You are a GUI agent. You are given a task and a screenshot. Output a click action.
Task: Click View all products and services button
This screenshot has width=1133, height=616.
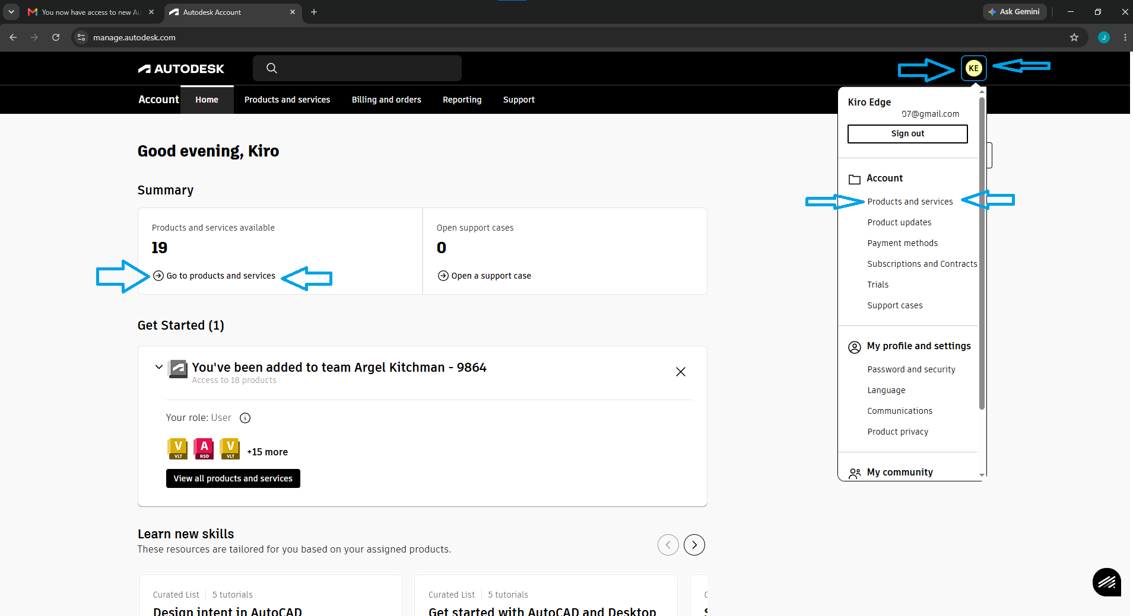233,478
